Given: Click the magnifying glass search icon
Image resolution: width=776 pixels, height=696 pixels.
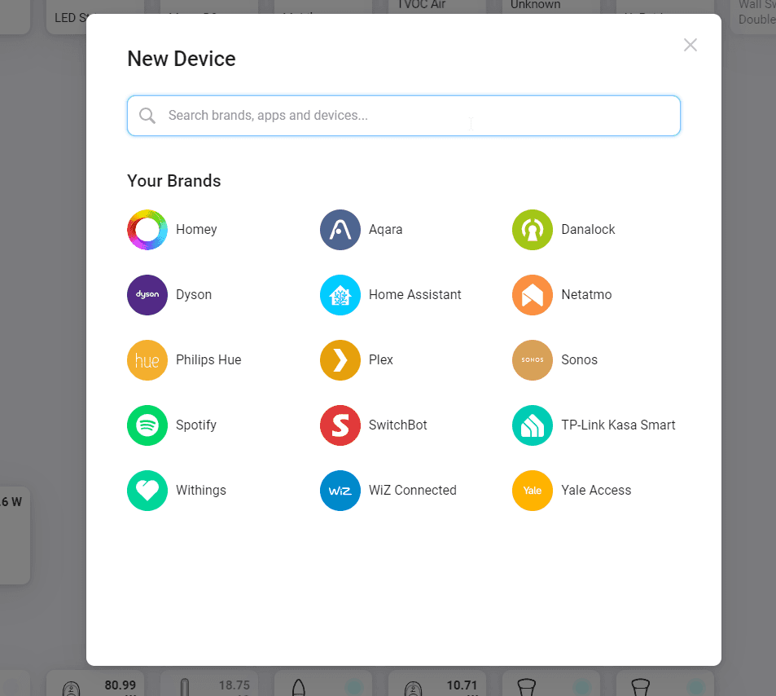Looking at the screenshot, I should (147, 116).
